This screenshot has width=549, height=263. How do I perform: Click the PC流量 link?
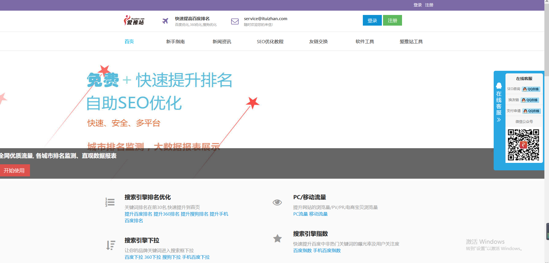click(x=300, y=214)
